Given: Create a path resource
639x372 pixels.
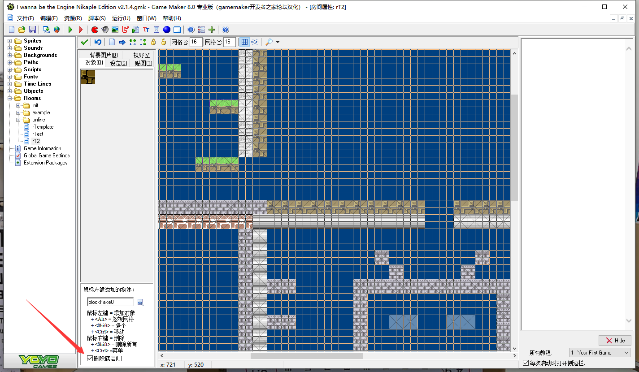Looking at the screenshot, I should (x=126, y=30).
